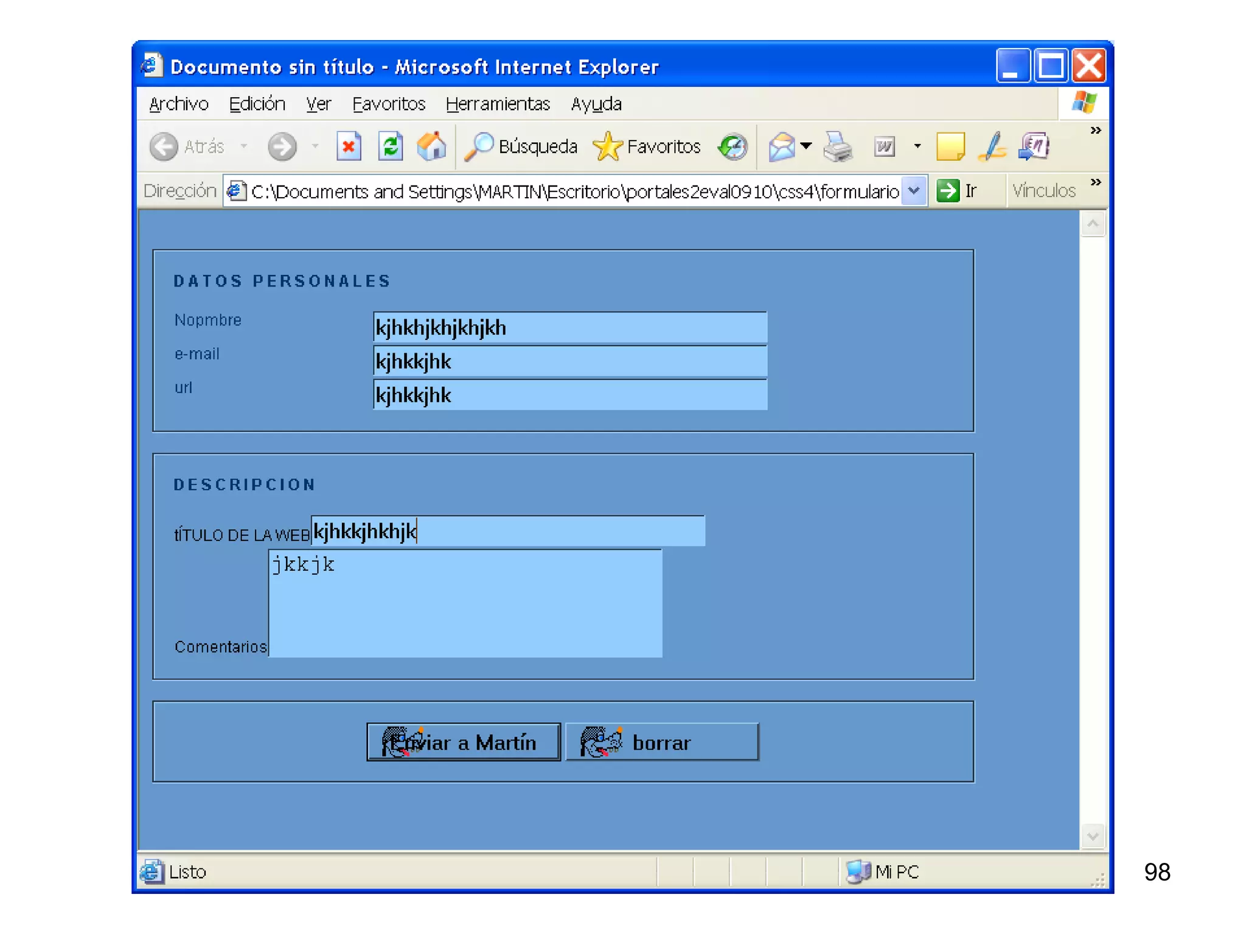Click the Refresh page icon
Image resolution: width=1246 pixels, height=934 pixels.
[x=391, y=147]
